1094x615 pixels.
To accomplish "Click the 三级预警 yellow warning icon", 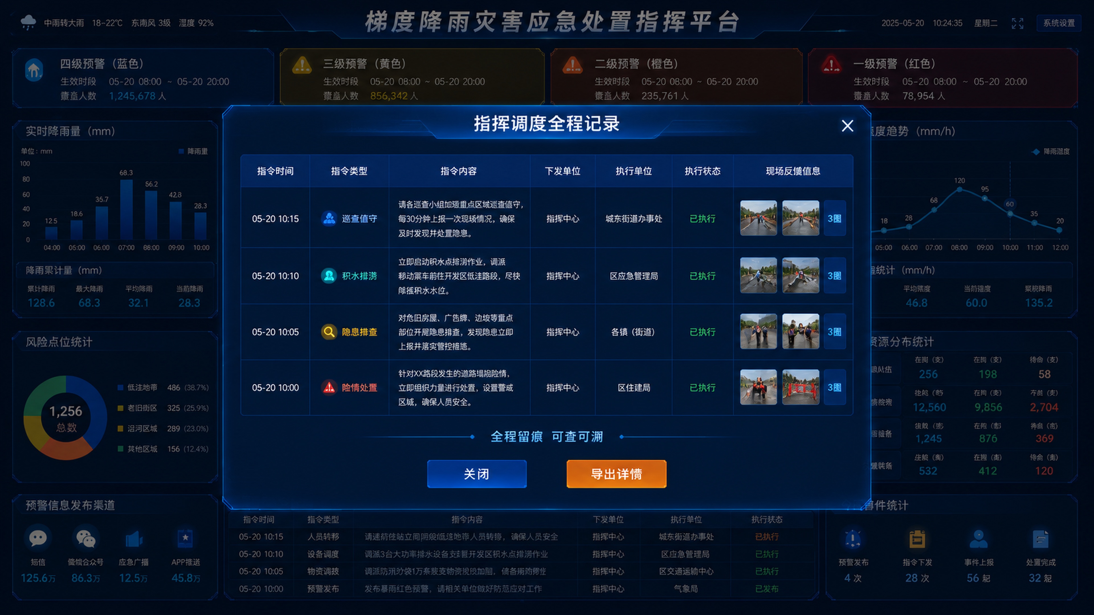I will pos(302,66).
